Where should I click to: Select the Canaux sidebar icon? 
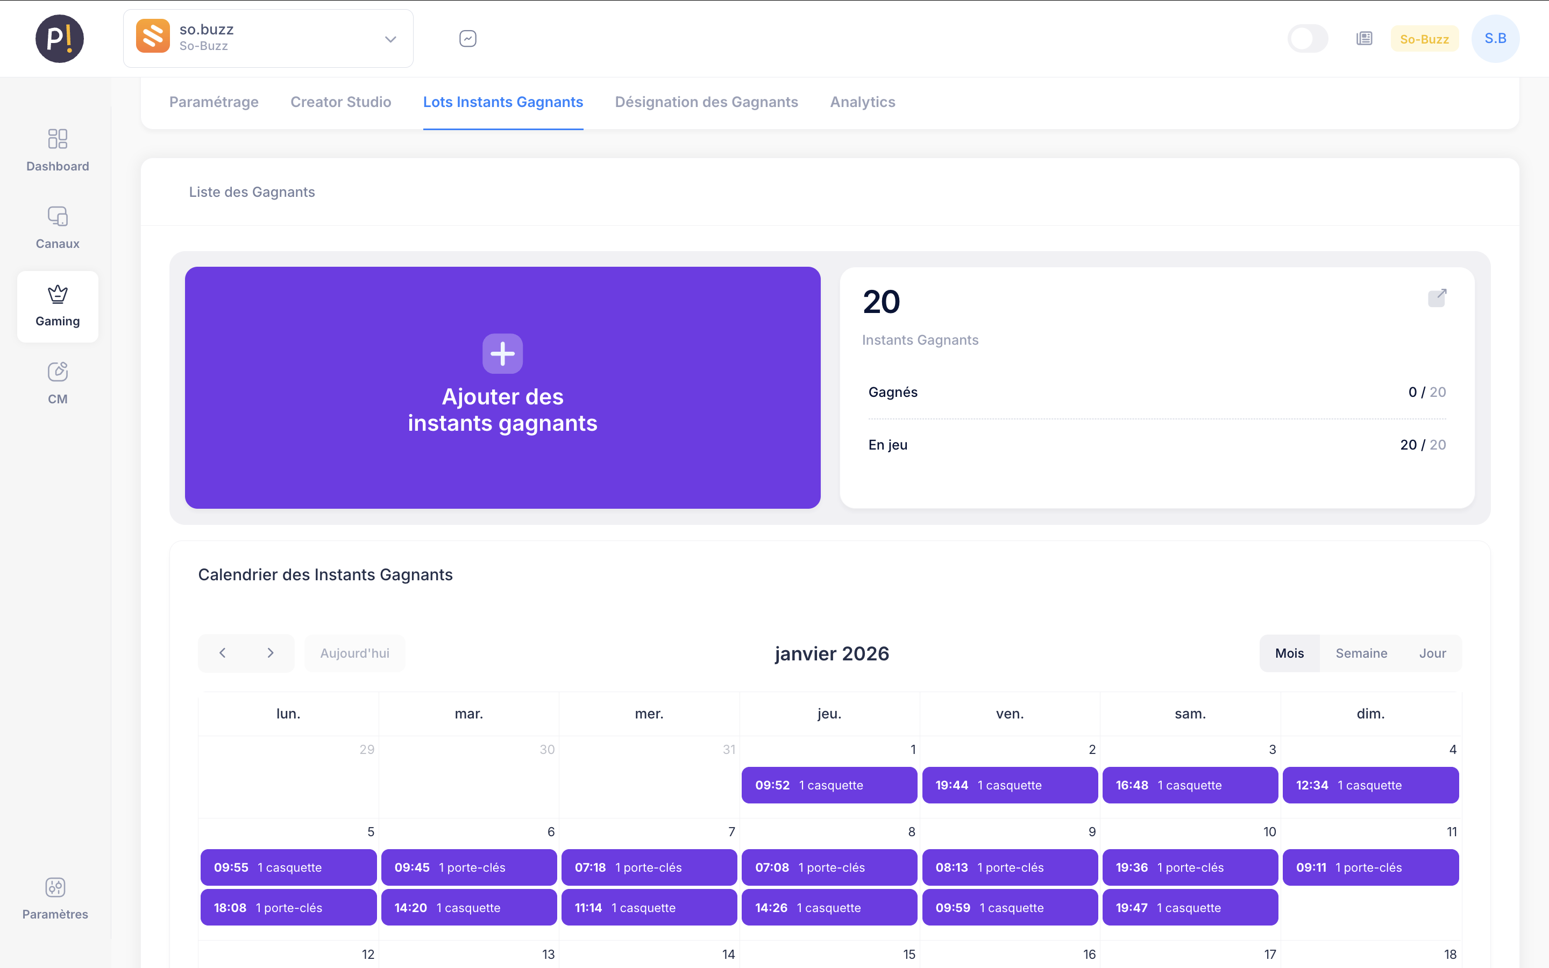(58, 227)
